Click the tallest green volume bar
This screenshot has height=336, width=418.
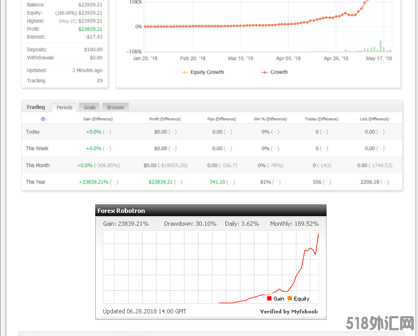380,46
